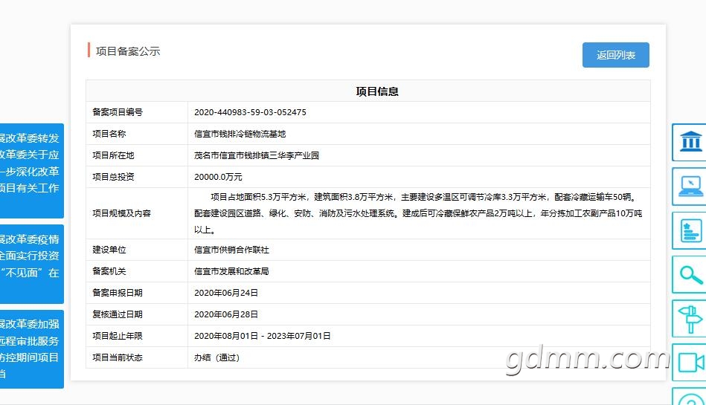Click the 项目备案公示 page heading
Image resolution: width=706 pixels, height=405 pixels.
[128, 51]
